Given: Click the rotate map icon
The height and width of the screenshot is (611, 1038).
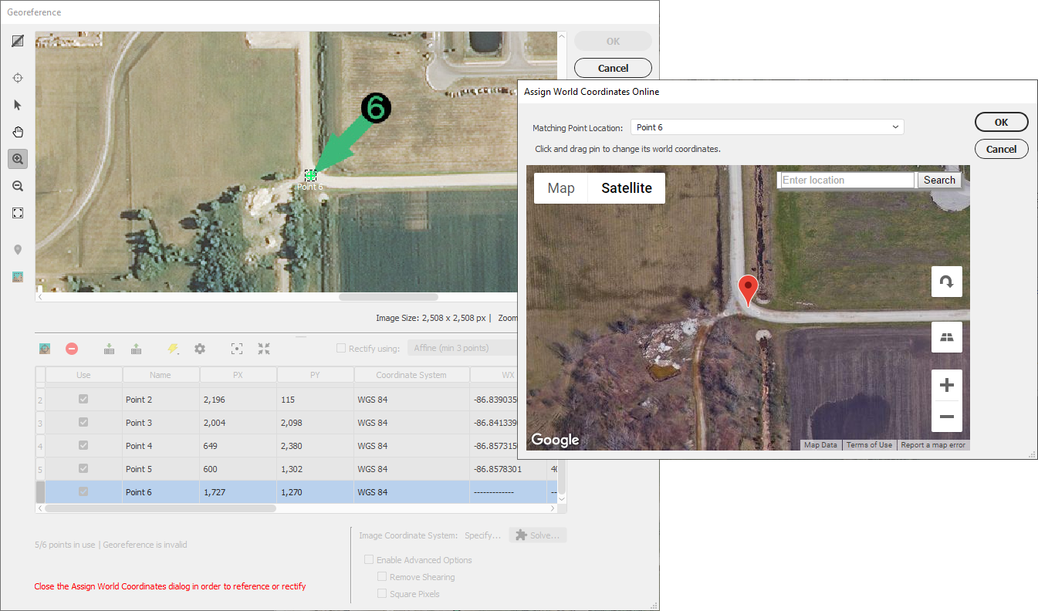Looking at the screenshot, I should click(x=947, y=282).
